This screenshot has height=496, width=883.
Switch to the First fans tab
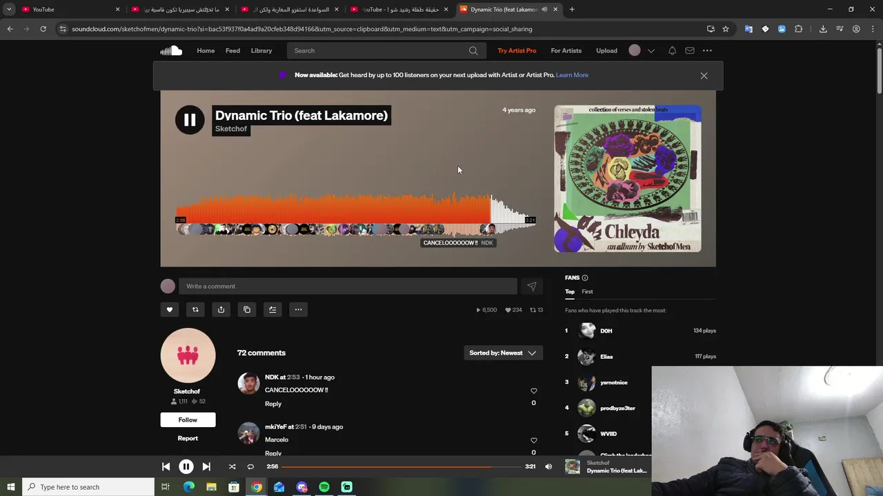click(587, 291)
